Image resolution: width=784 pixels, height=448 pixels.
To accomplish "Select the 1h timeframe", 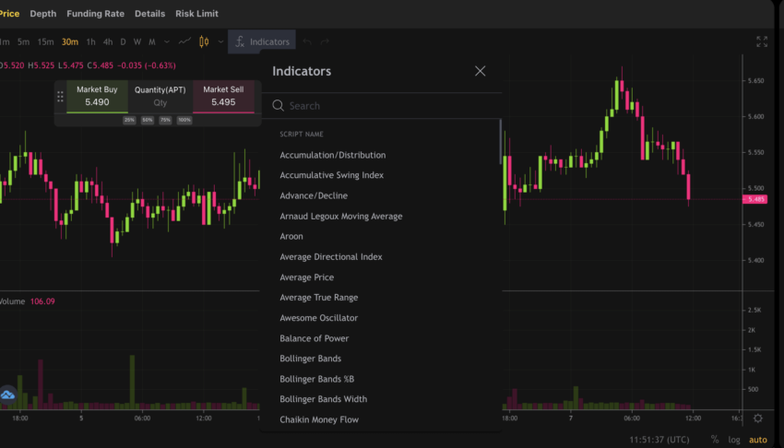I will click(x=90, y=42).
